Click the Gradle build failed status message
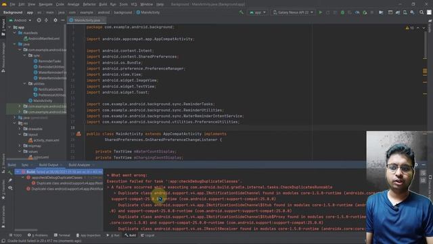 [44, 241]
